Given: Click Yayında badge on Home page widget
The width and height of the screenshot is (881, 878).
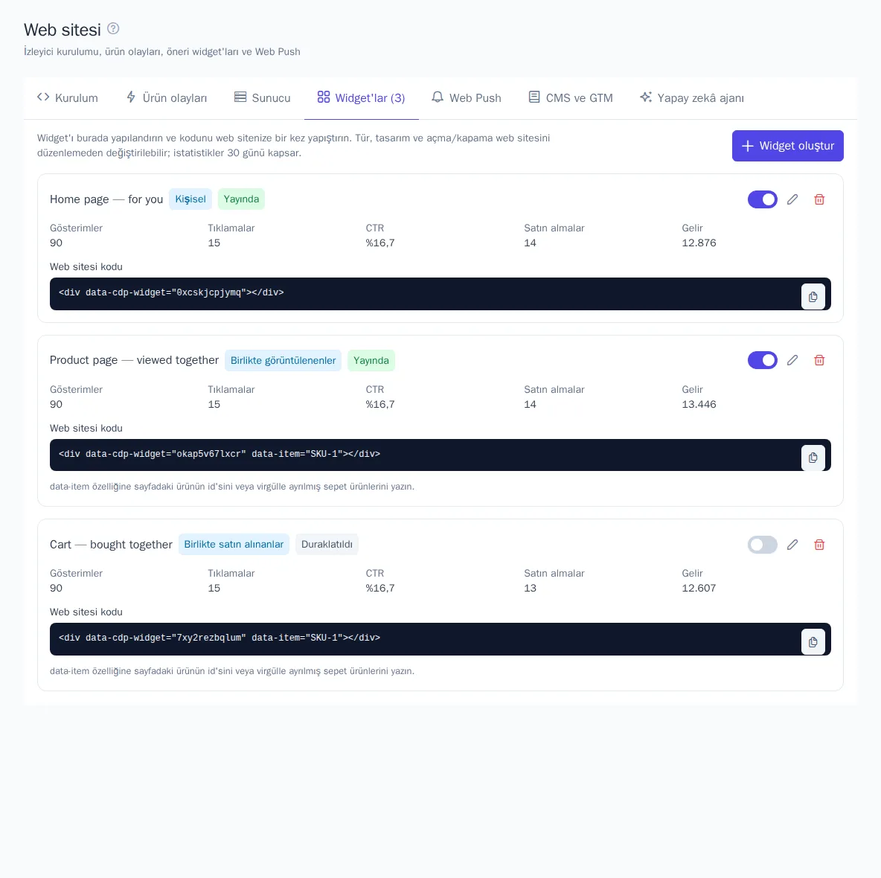Looking at the screenshot, I should pyautogui.click(x=241, y=199).
